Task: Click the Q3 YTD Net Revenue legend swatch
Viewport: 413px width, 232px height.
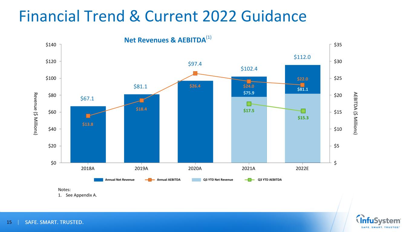Action: (197, 180)
